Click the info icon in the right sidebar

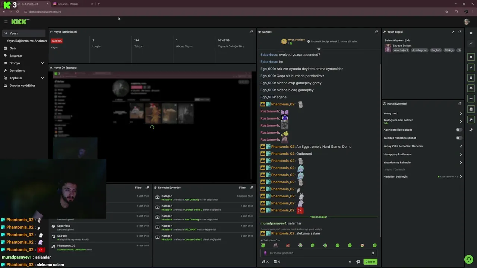point(471,33)
